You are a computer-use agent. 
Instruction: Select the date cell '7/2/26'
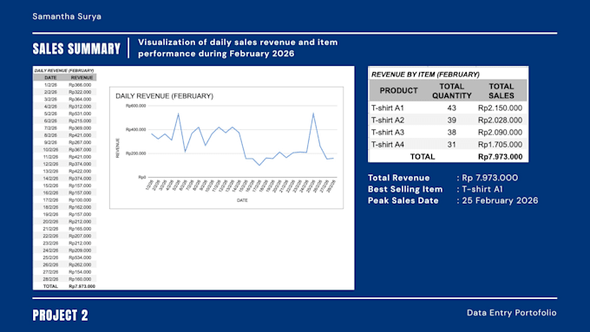click(x=50, y=128)
